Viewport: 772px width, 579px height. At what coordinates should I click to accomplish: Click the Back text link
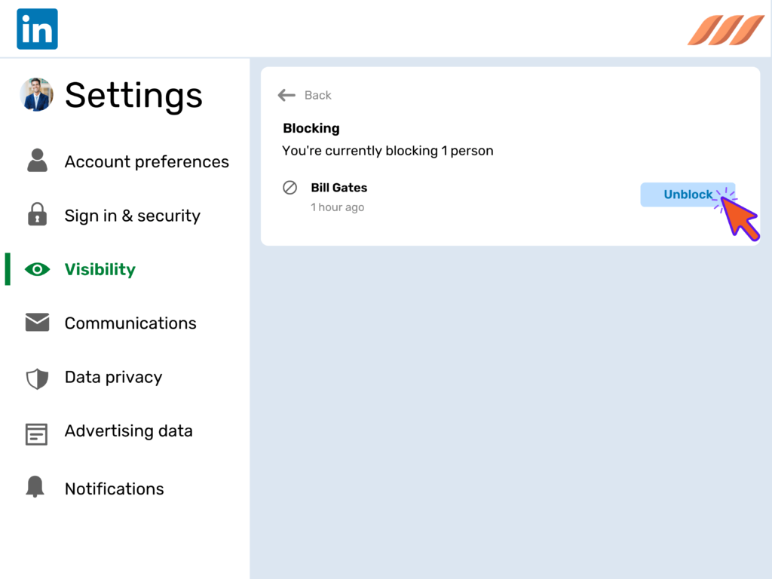[x=317, y=95]
